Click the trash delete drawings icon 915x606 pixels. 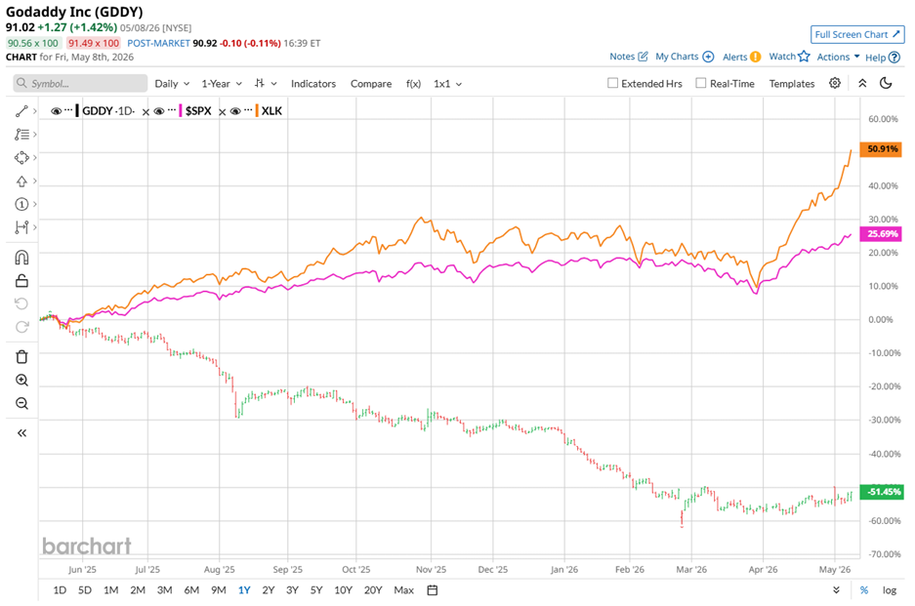(x=21, y=357)
